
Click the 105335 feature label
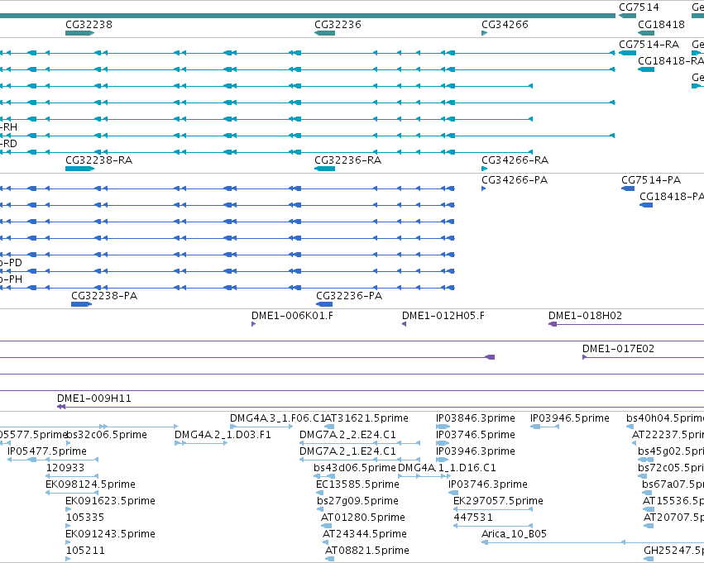click(x=85, y=518)
